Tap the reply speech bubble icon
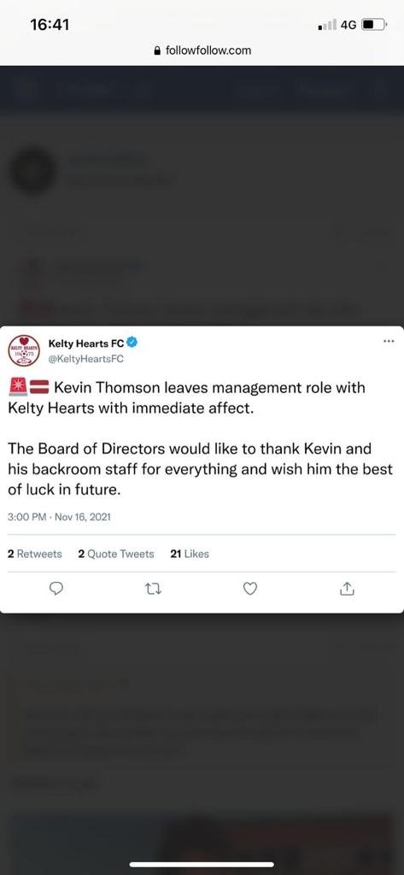 coord(56,589)
